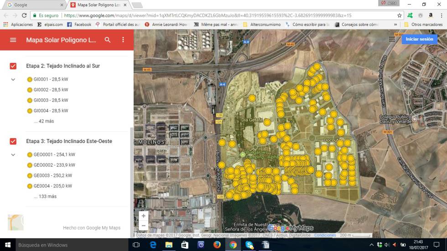447x251 pixels.
Task: Open the three-dot options menu in map header
Action: [123, 40]
